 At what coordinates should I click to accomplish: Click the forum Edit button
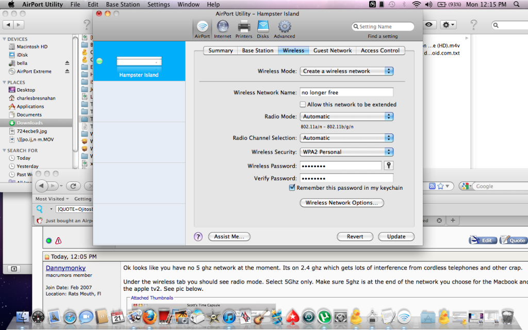tap(483, 240)
